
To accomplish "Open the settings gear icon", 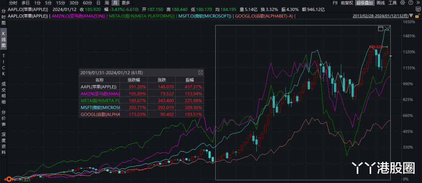I will (x=402, y=3).
